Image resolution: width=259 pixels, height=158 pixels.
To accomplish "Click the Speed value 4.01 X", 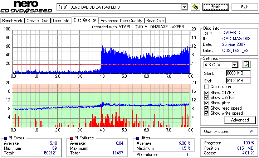I will (248, 153).
